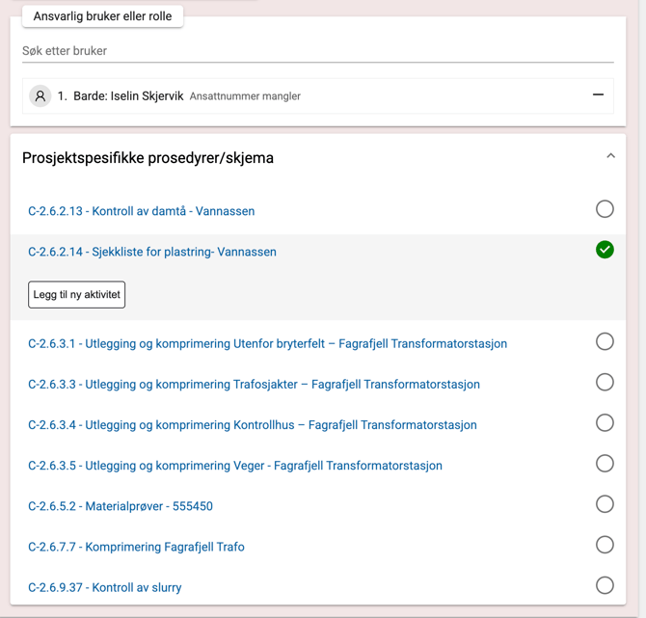Select the Materialprøver 555450 circle
This screenshot has width=646, height=618.
(x=605, y=504)
